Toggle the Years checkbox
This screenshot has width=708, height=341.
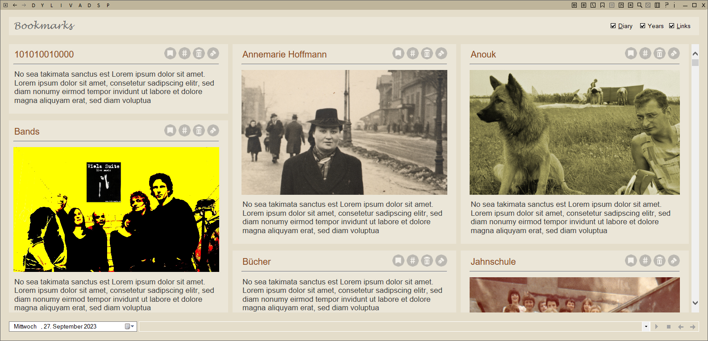643,26
